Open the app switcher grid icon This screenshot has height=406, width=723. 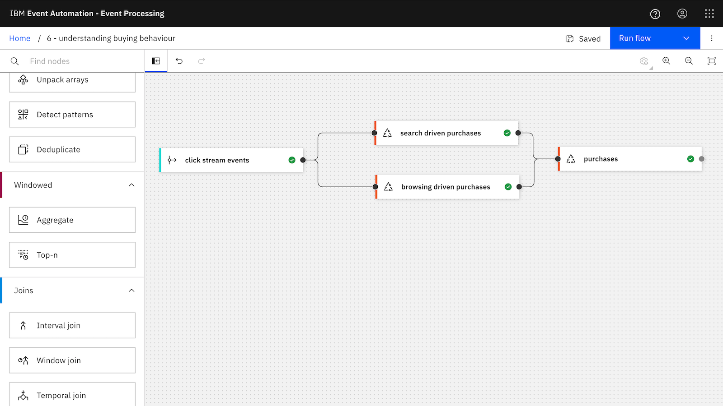709,14
